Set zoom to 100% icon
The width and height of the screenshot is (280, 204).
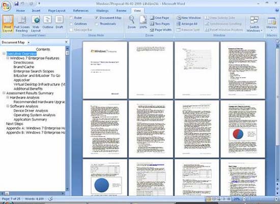[x=143, y=22]
